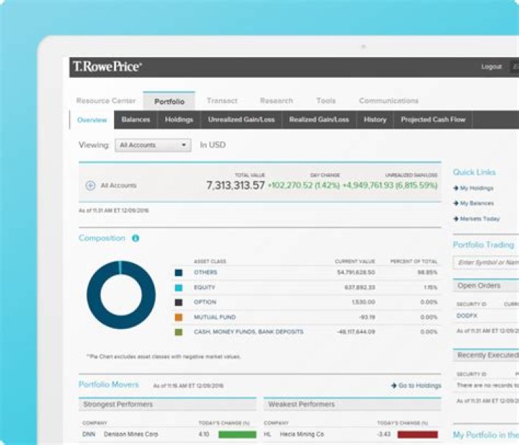Switch to the Balances tab
This screenshot has height=445, width=519.
point(136,120)
